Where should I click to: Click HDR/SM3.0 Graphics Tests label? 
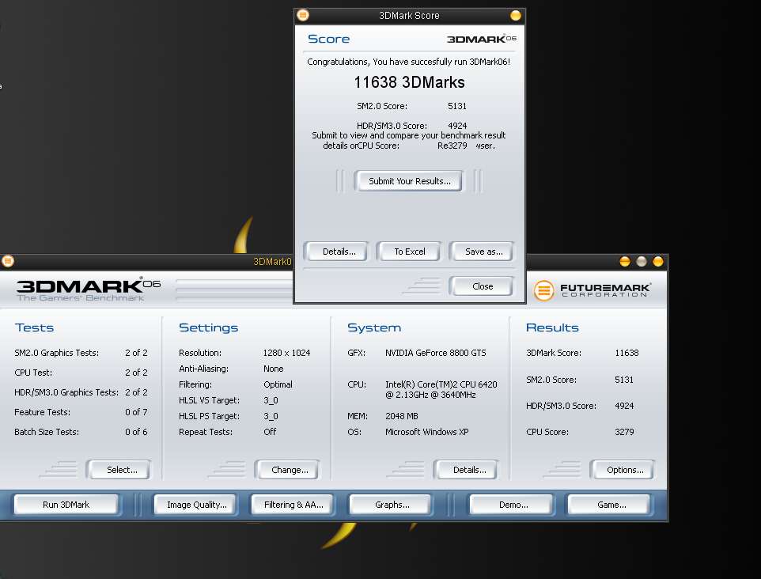(x=66, y=392)
